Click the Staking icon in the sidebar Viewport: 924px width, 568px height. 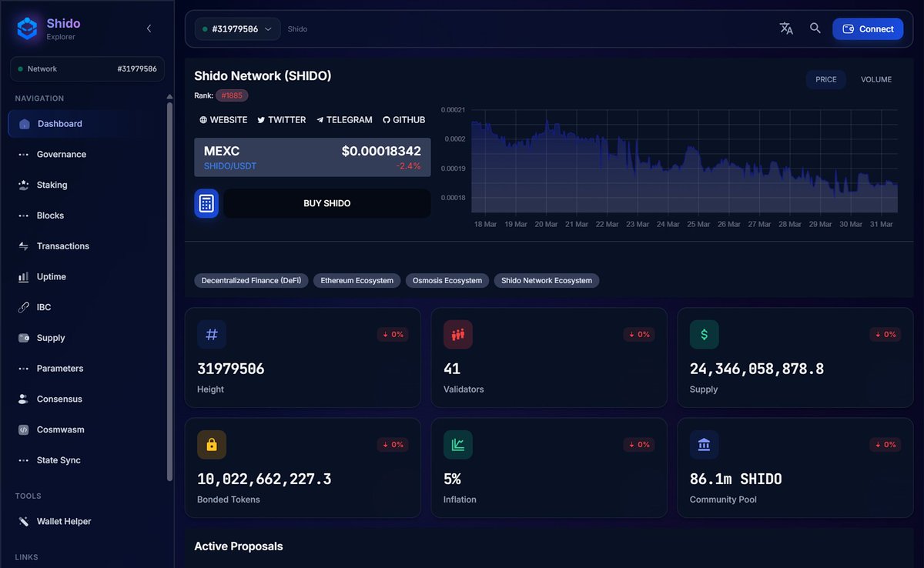tap(23, 185)
